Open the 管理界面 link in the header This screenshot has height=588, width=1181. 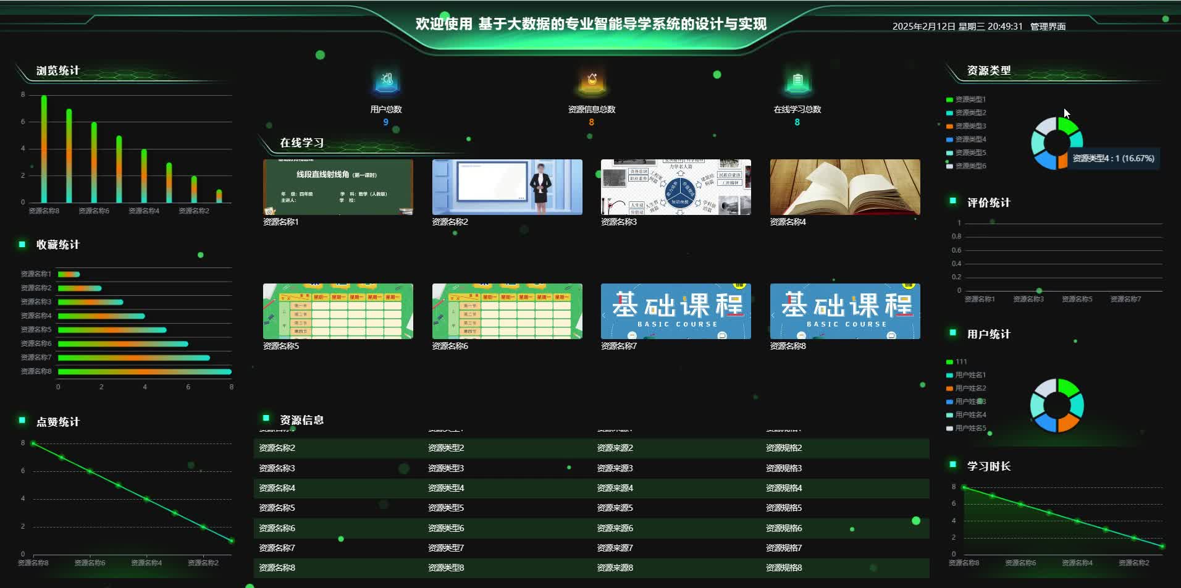tap(1048, 27)
